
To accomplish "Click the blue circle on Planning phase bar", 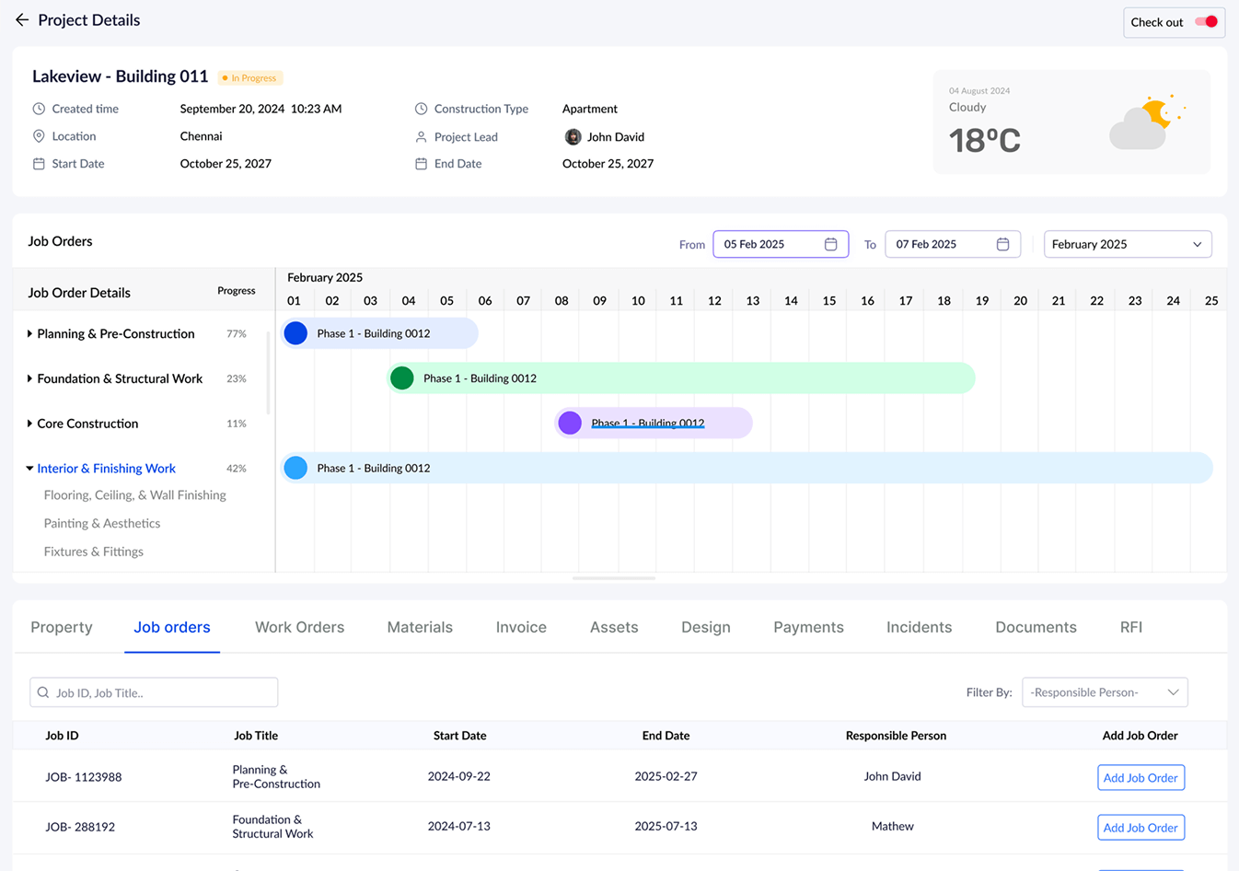I will [295, 333].
